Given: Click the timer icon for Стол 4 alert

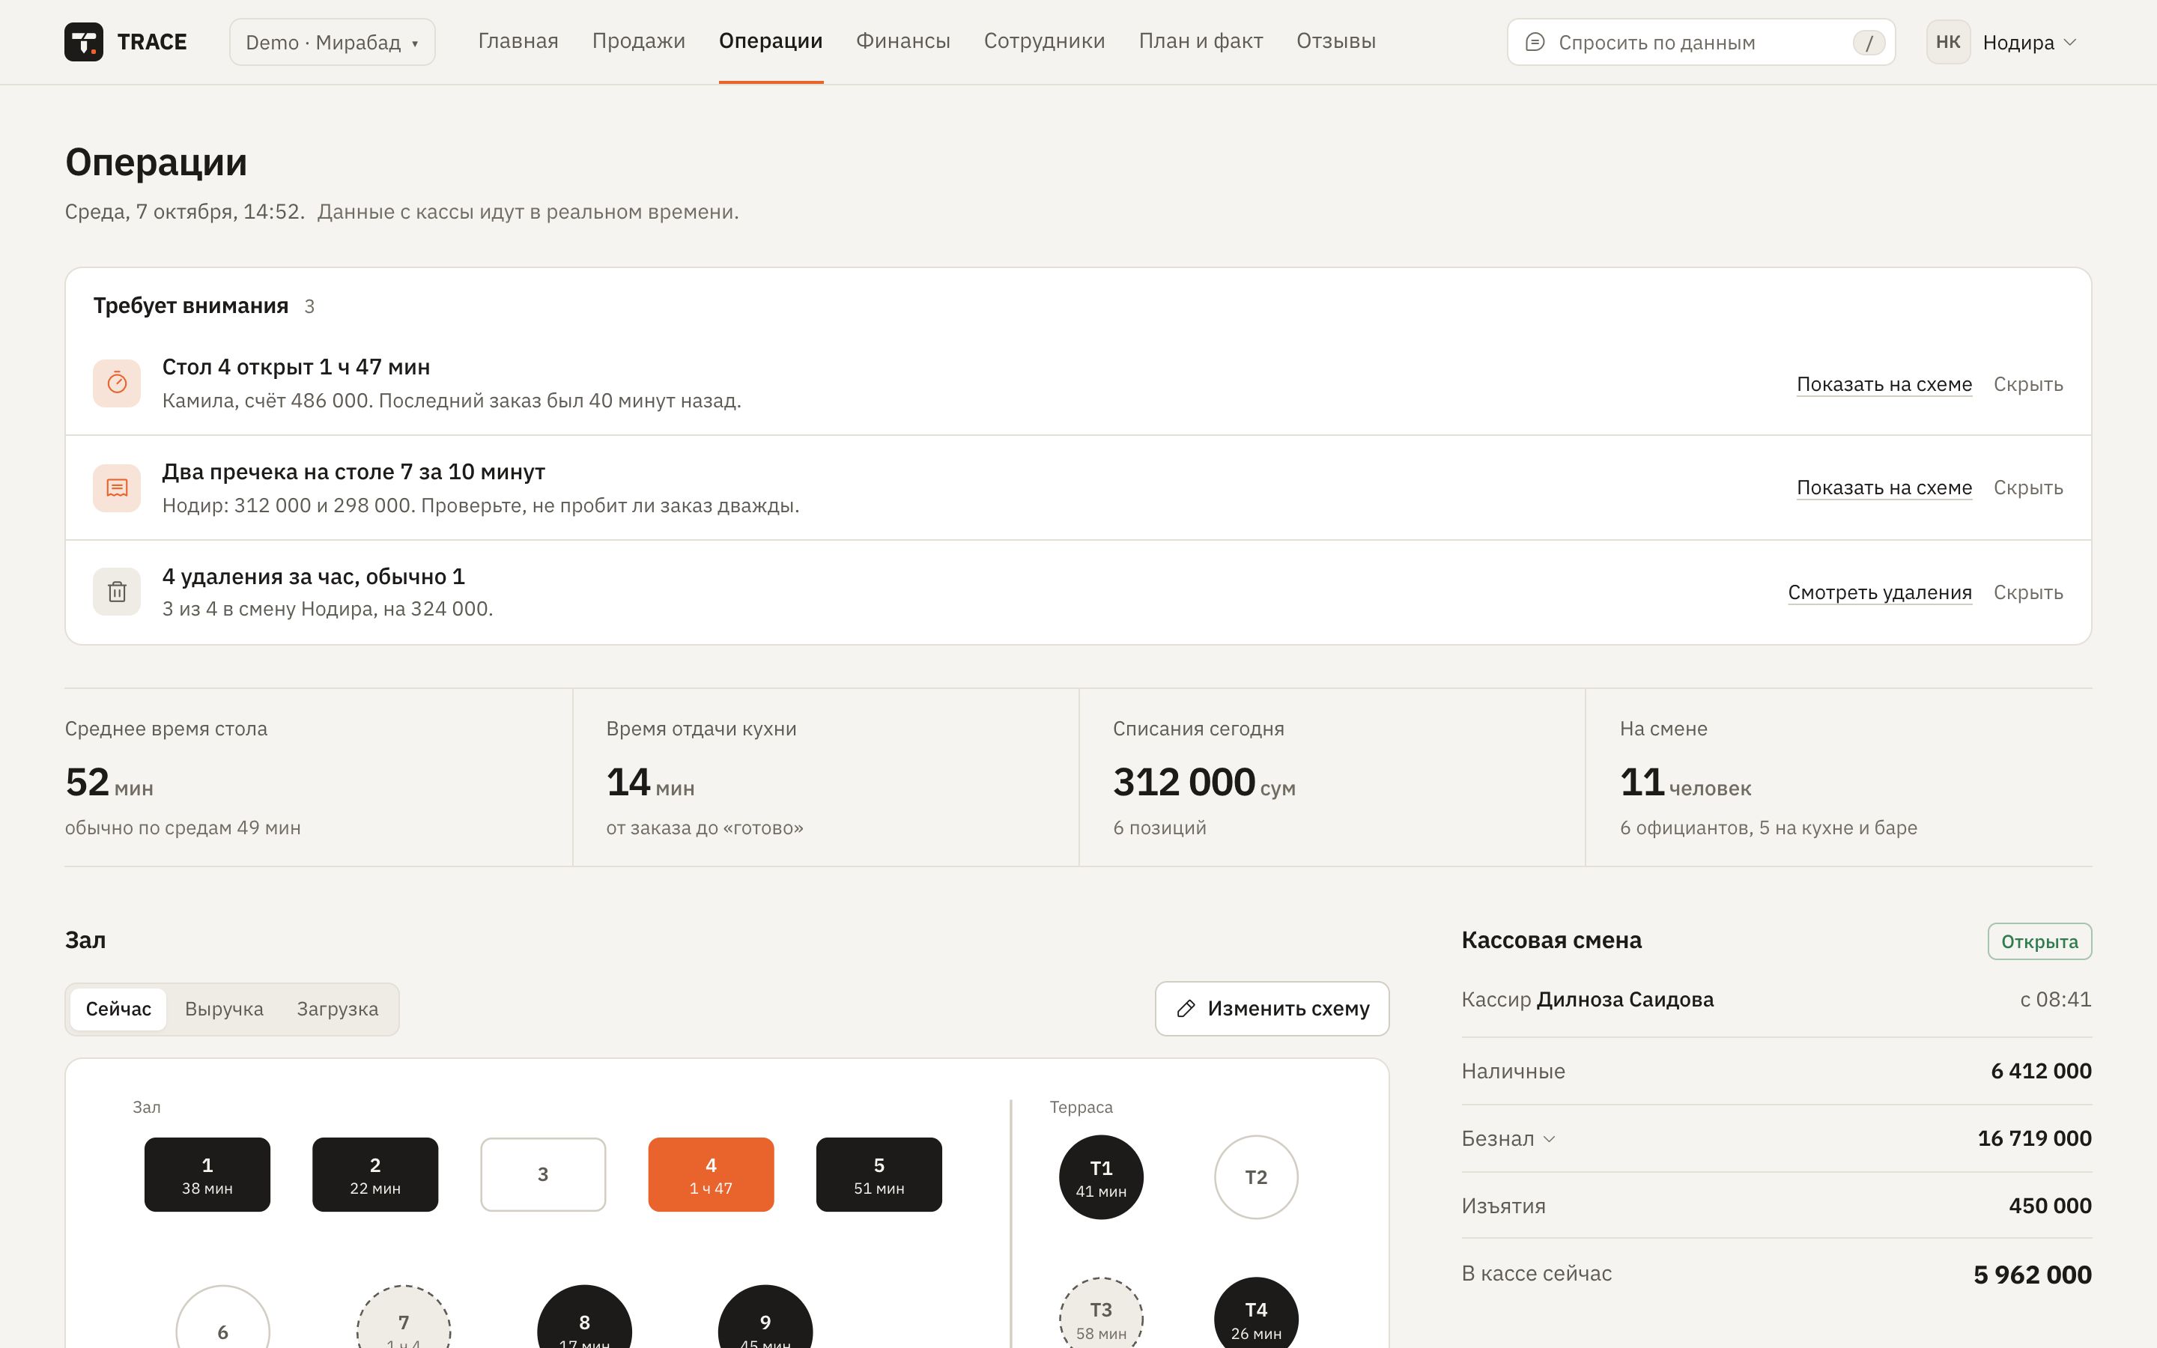Looking at the screenshot, I should click(x=117, y=383).
